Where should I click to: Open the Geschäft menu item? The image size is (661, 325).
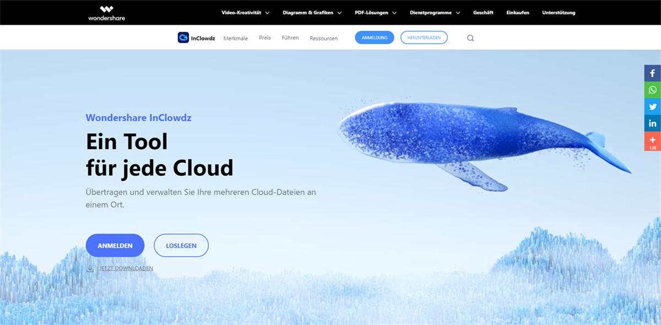click(x=483, y=13)
